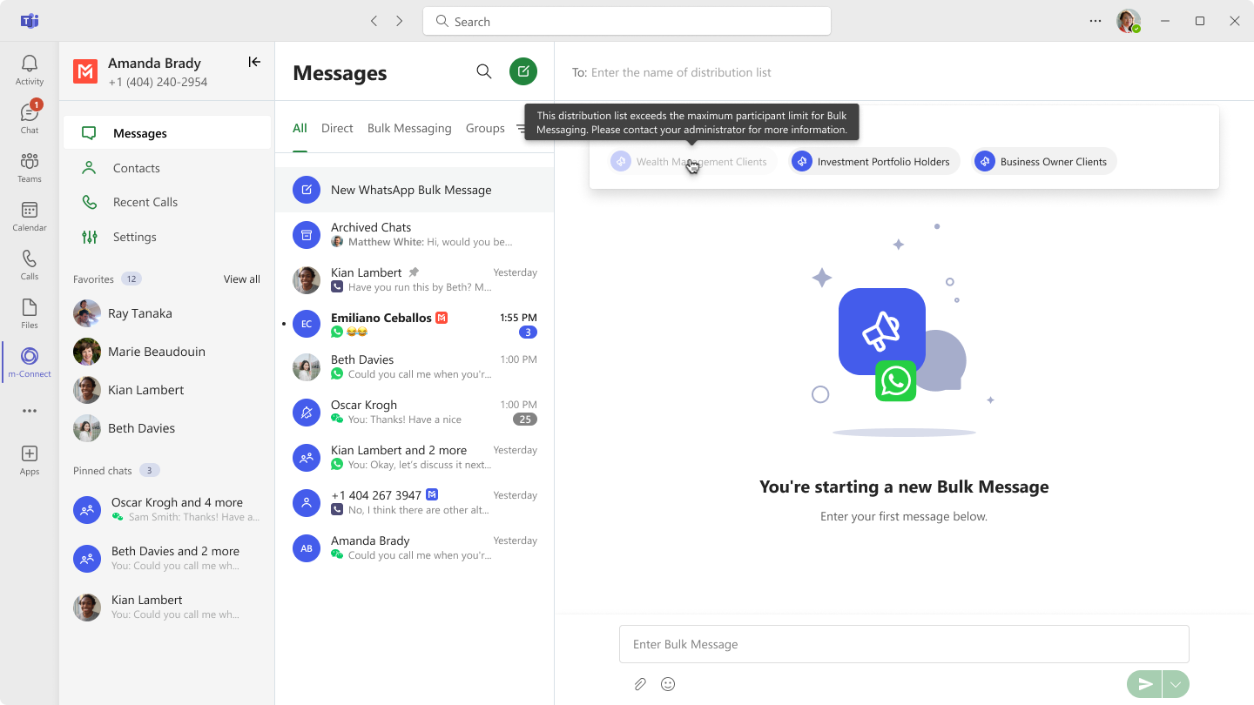This screenshot has height=705, width=1254.
Task: Switch to the Direct tab
Action: [337, 129]
